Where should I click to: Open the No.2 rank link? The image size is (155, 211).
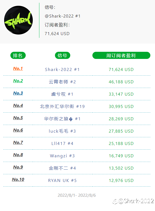[x=18, y=81]
